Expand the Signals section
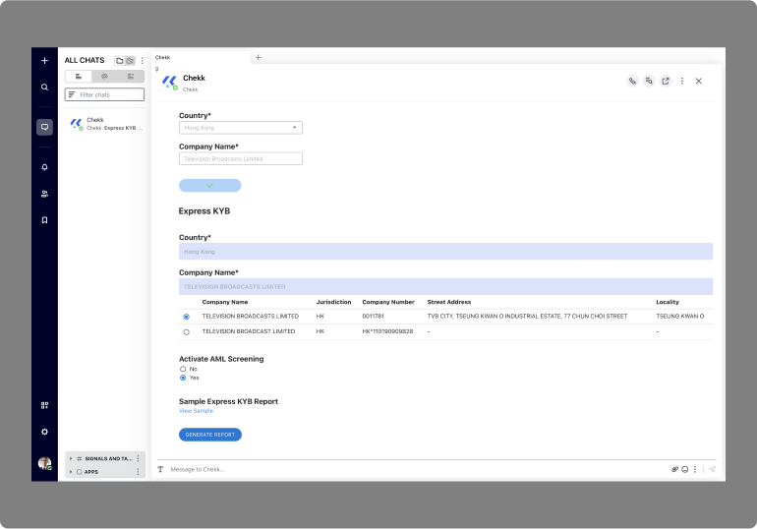 [x=71, y=458]
